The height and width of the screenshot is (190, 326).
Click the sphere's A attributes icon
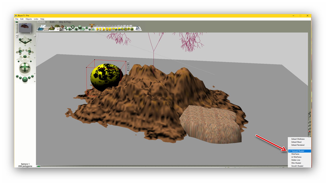click(128, 63)
